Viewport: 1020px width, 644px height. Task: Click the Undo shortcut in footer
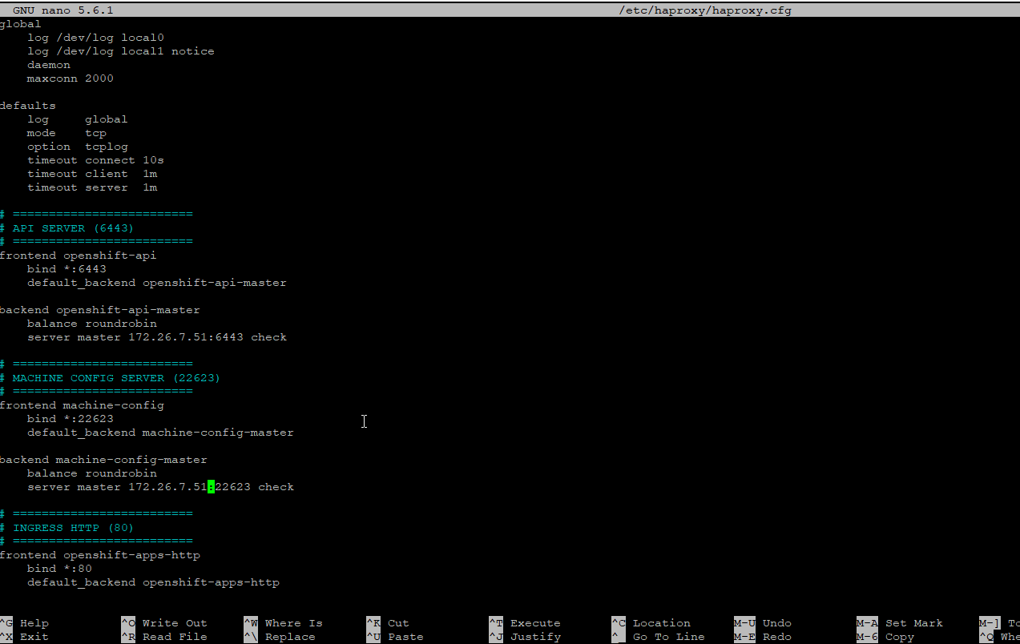point(776,623)
